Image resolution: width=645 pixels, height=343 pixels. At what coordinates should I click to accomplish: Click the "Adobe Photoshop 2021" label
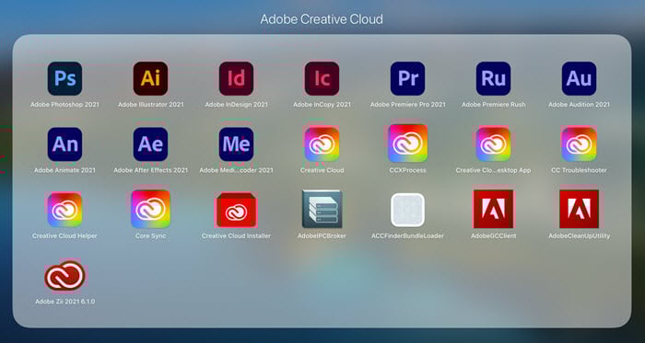click(64, 105)
